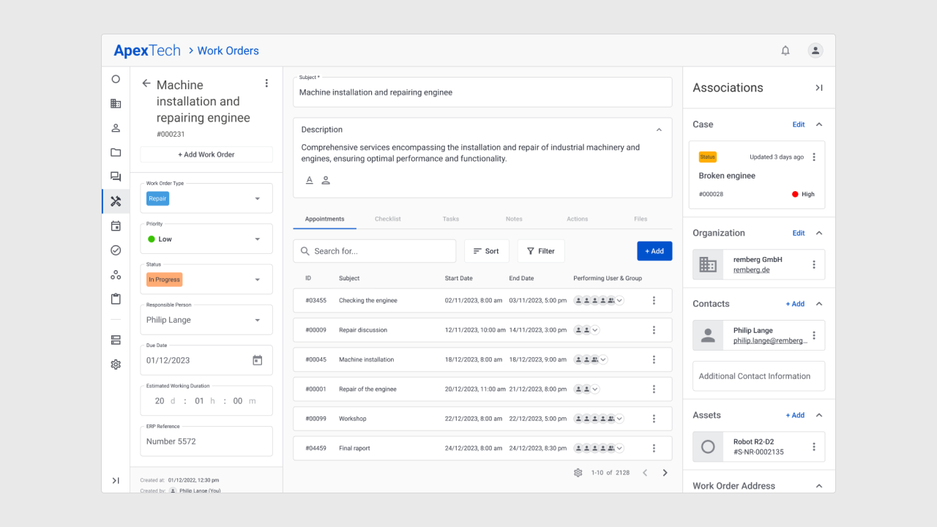
Task: Open the calendar sidebar icon
Action: tap(116, 226)
